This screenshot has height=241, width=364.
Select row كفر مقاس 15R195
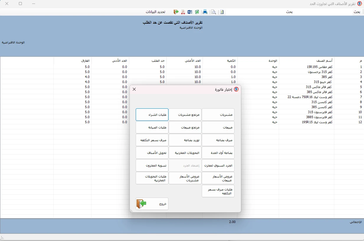tap(182, 67)
